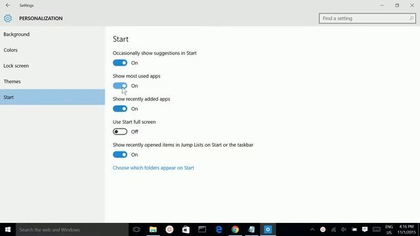
Task: Turn off recently opened items in Jump Lists
Action: point(120,155)
